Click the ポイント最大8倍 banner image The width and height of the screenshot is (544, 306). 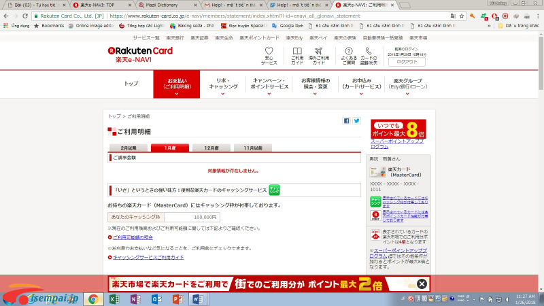pos(398,129)
